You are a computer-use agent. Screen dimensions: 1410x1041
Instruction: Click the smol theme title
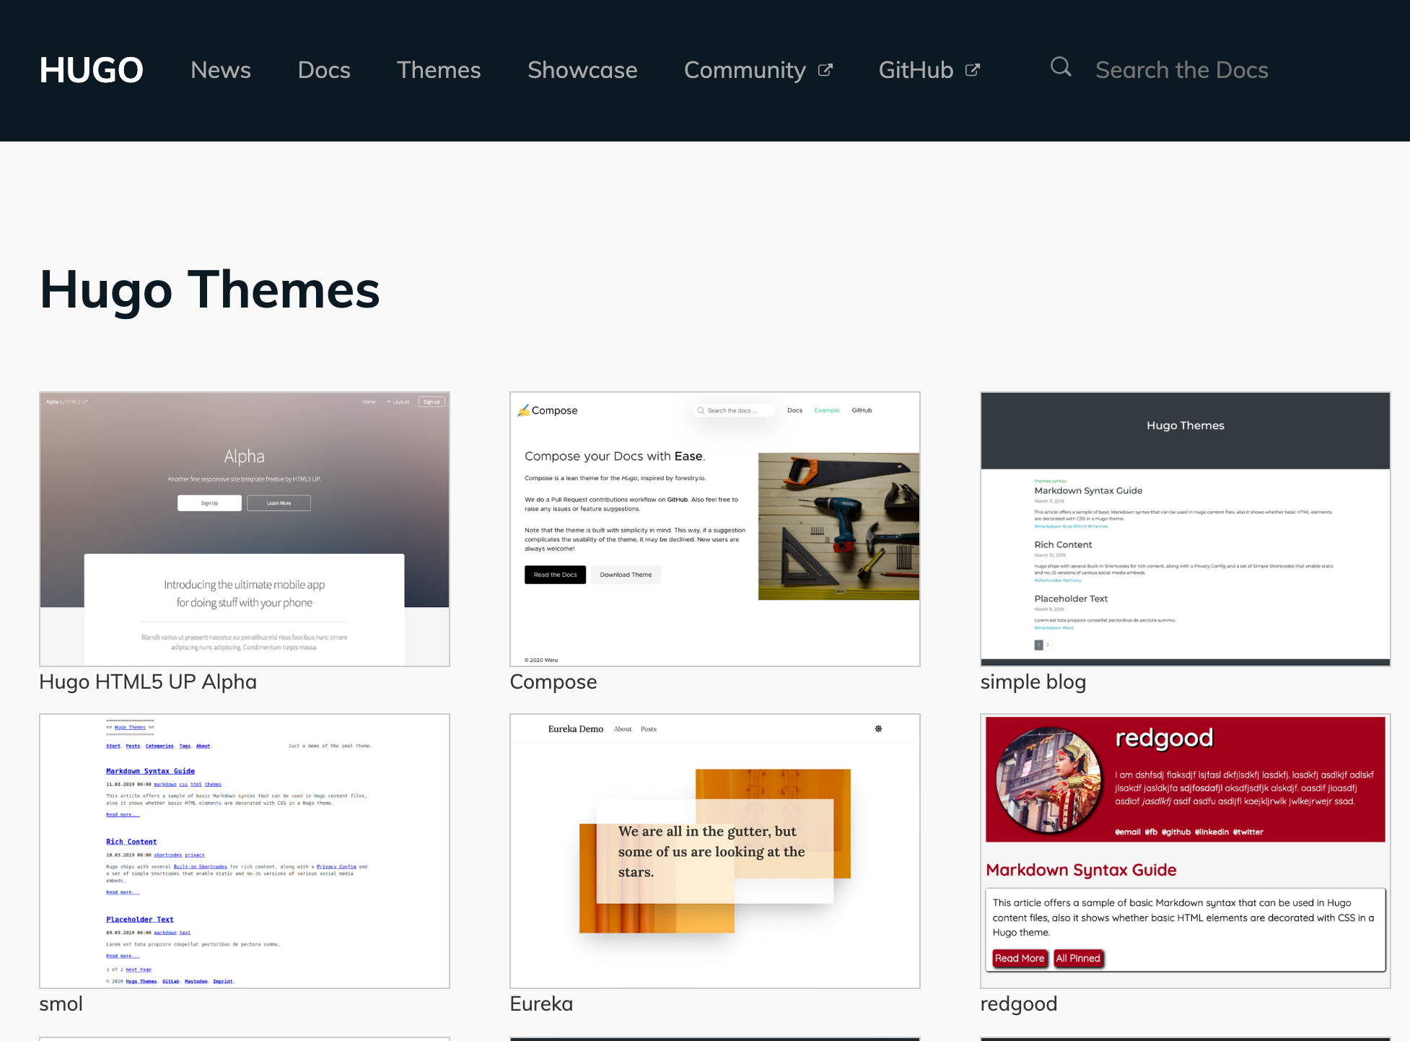(61, 1003)
